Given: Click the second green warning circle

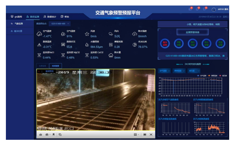Looking at the screenshot, I should click(179, 43).
